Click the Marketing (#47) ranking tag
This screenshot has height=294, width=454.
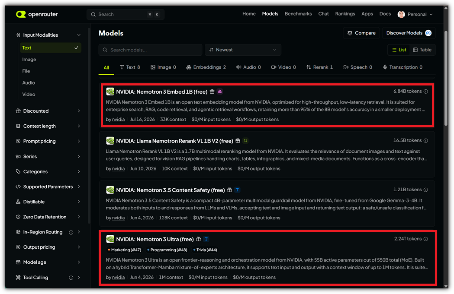pyautogui.click(x=125, y=250)
